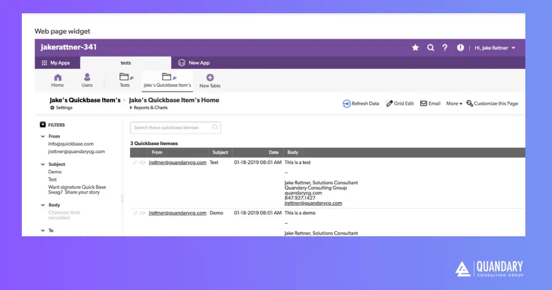Screen dimensions: 552x290
Task: Collapse the Subject filter group
Action: [x=43, y=164]
